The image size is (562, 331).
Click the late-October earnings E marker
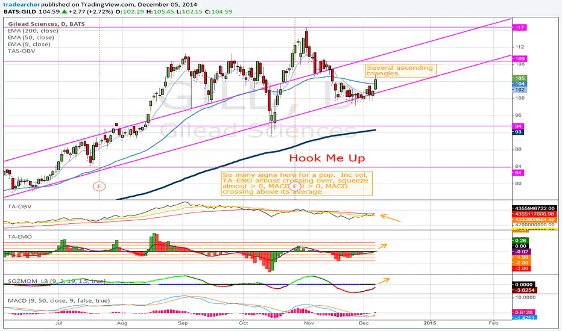coord(295,186)
